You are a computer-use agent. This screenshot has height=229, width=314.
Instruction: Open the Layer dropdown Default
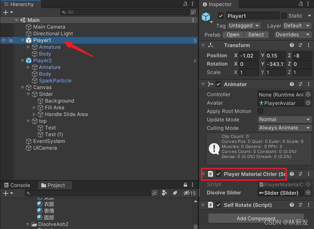(297, 26)
